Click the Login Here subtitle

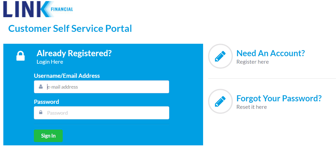pos(50,62)
